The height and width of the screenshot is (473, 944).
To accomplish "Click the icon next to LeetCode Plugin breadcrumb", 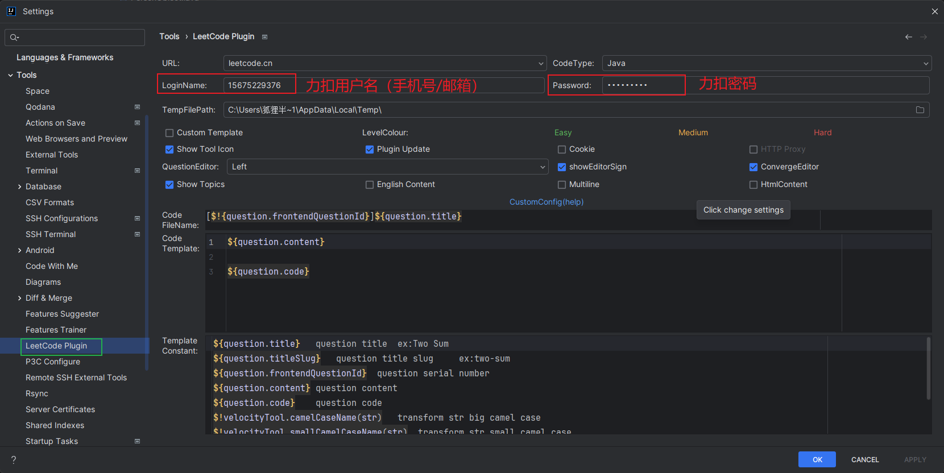I will click(264, 37).
